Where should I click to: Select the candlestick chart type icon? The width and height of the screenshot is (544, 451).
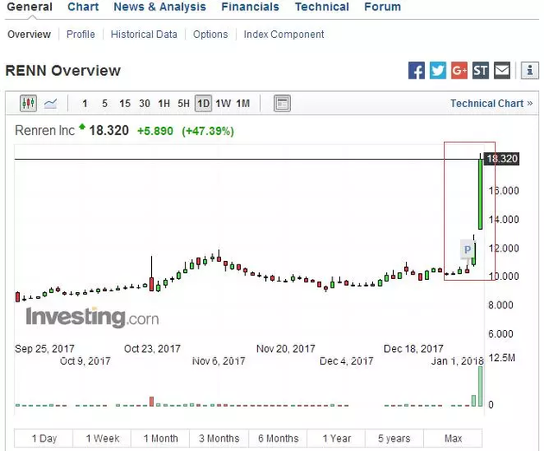click(28, 104)
